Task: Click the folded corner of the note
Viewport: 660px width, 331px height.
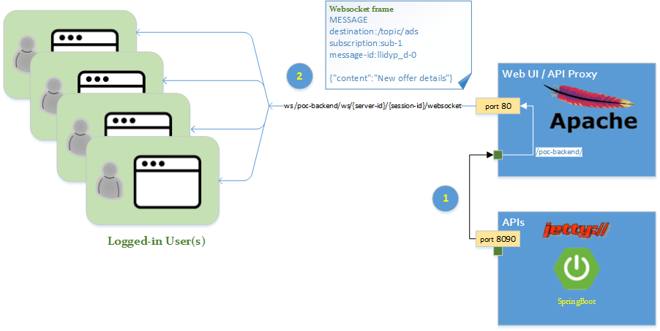Action: pyautogui.click(x=463, y=81)
